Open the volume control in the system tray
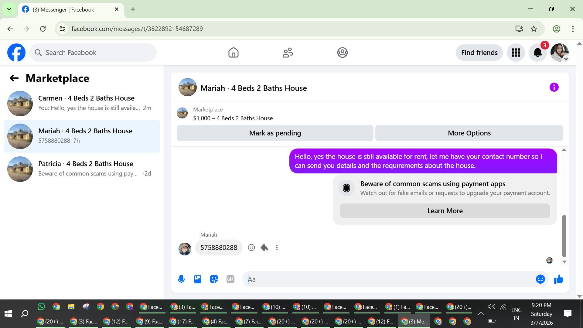 pyautogui.click(x=492, y=307)
